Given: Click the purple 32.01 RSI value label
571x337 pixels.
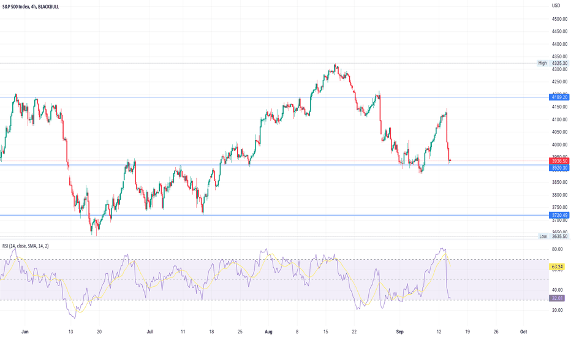Looking at the screenshot, I should [558, 298].
